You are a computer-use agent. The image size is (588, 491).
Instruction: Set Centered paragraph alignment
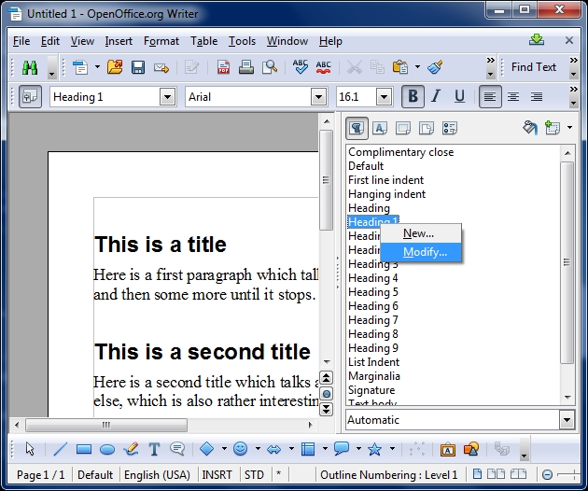[x=513, y=97]
